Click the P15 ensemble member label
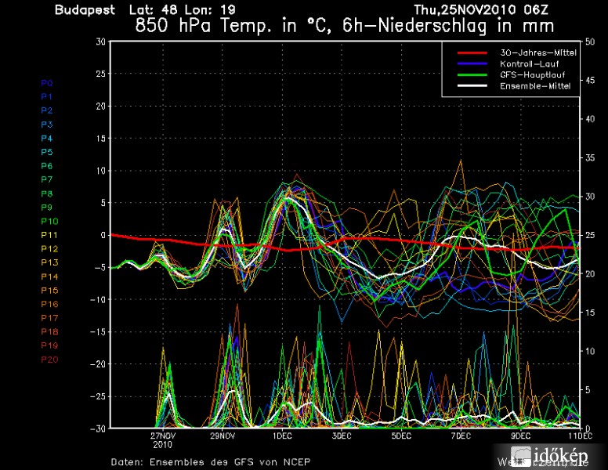Screen dimensions: 608x470 pos(49,291)
